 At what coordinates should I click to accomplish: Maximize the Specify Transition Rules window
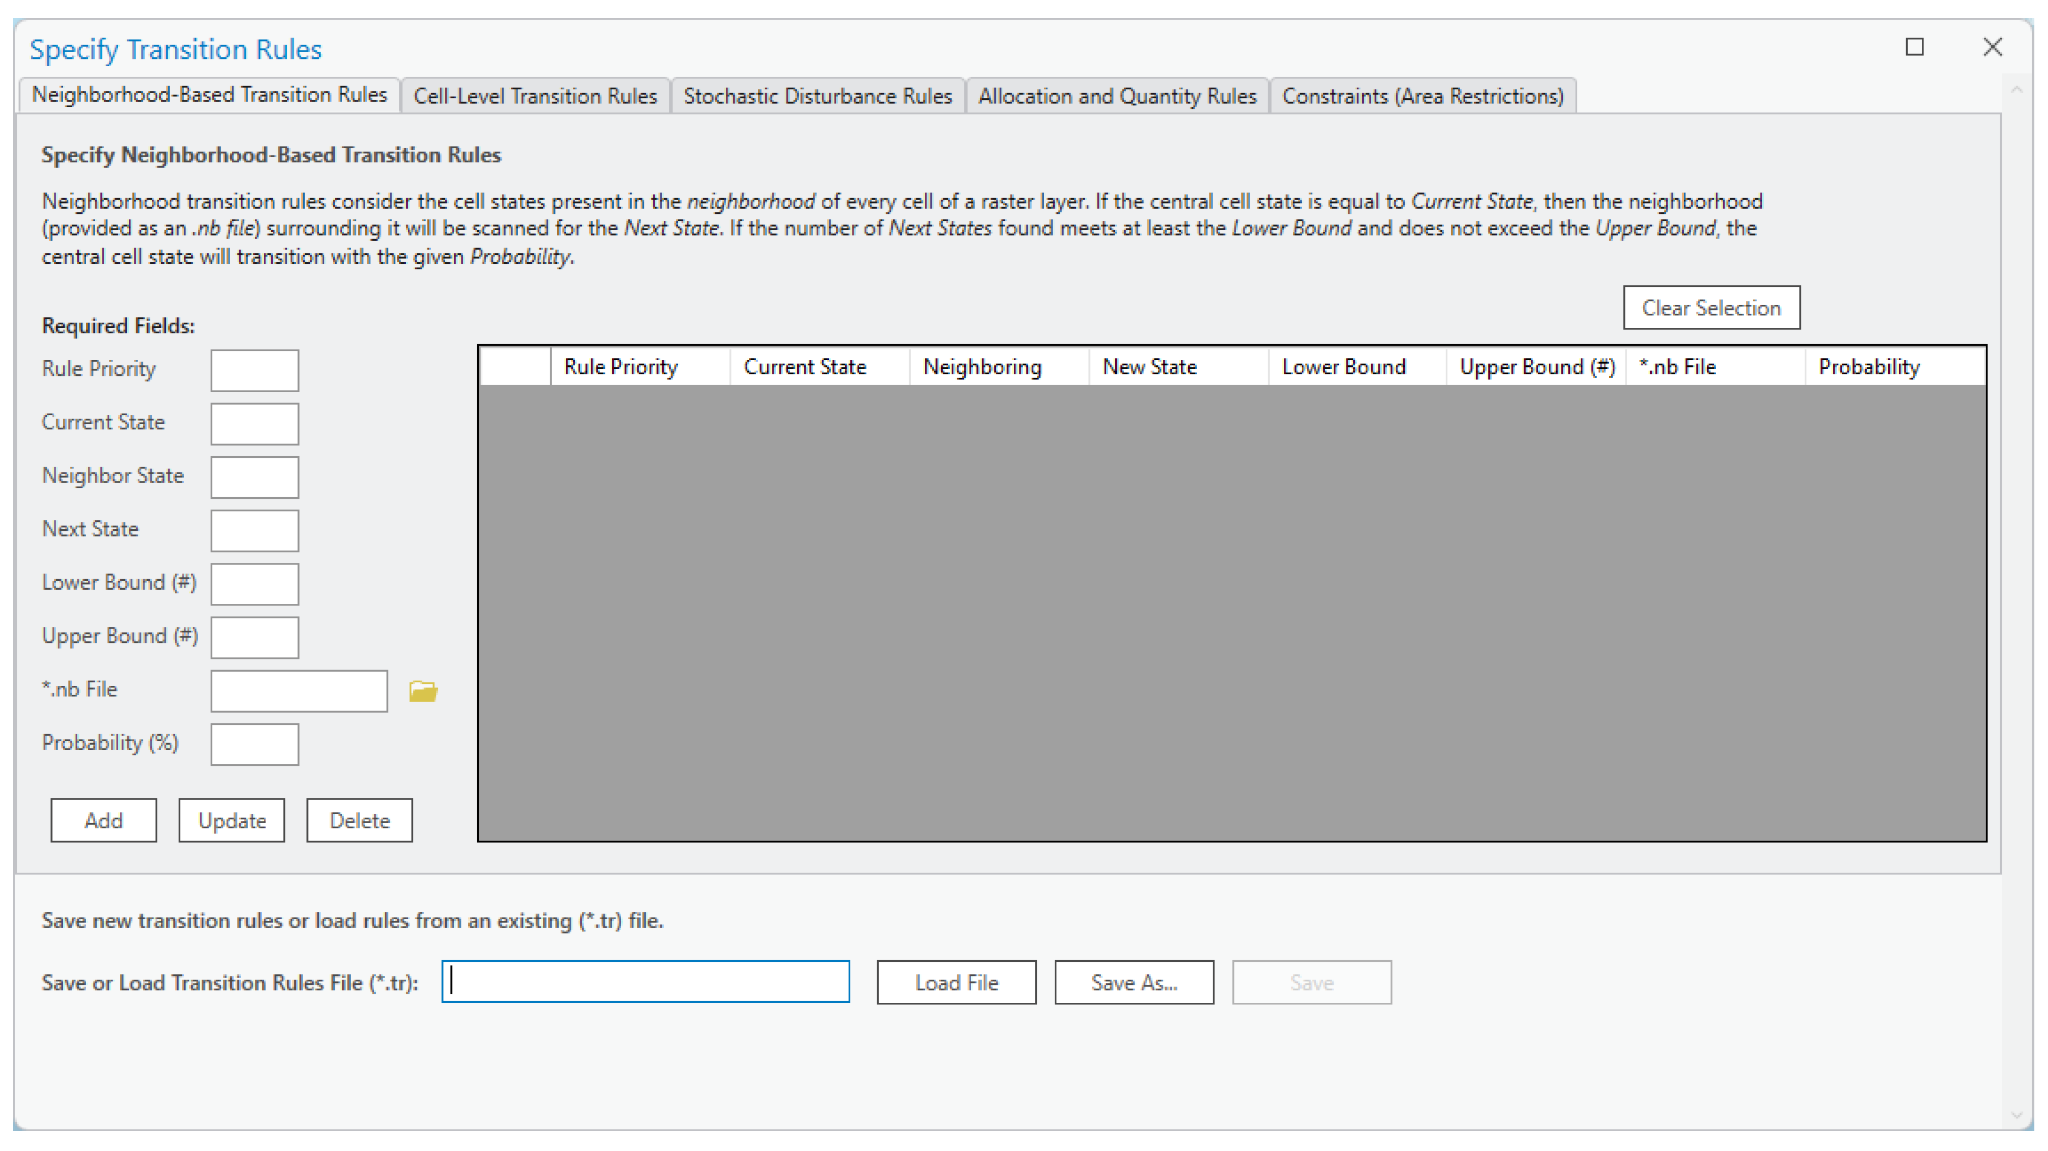[x=1913, y=48]
